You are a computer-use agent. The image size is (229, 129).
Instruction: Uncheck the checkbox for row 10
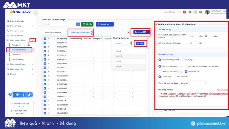coord(45,80)
